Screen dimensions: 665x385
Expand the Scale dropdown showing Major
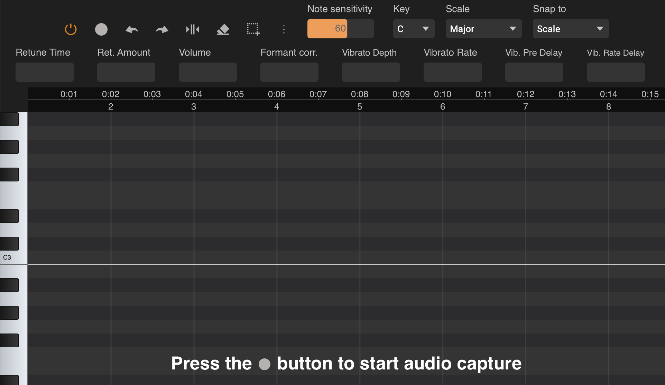coord(483,29)
